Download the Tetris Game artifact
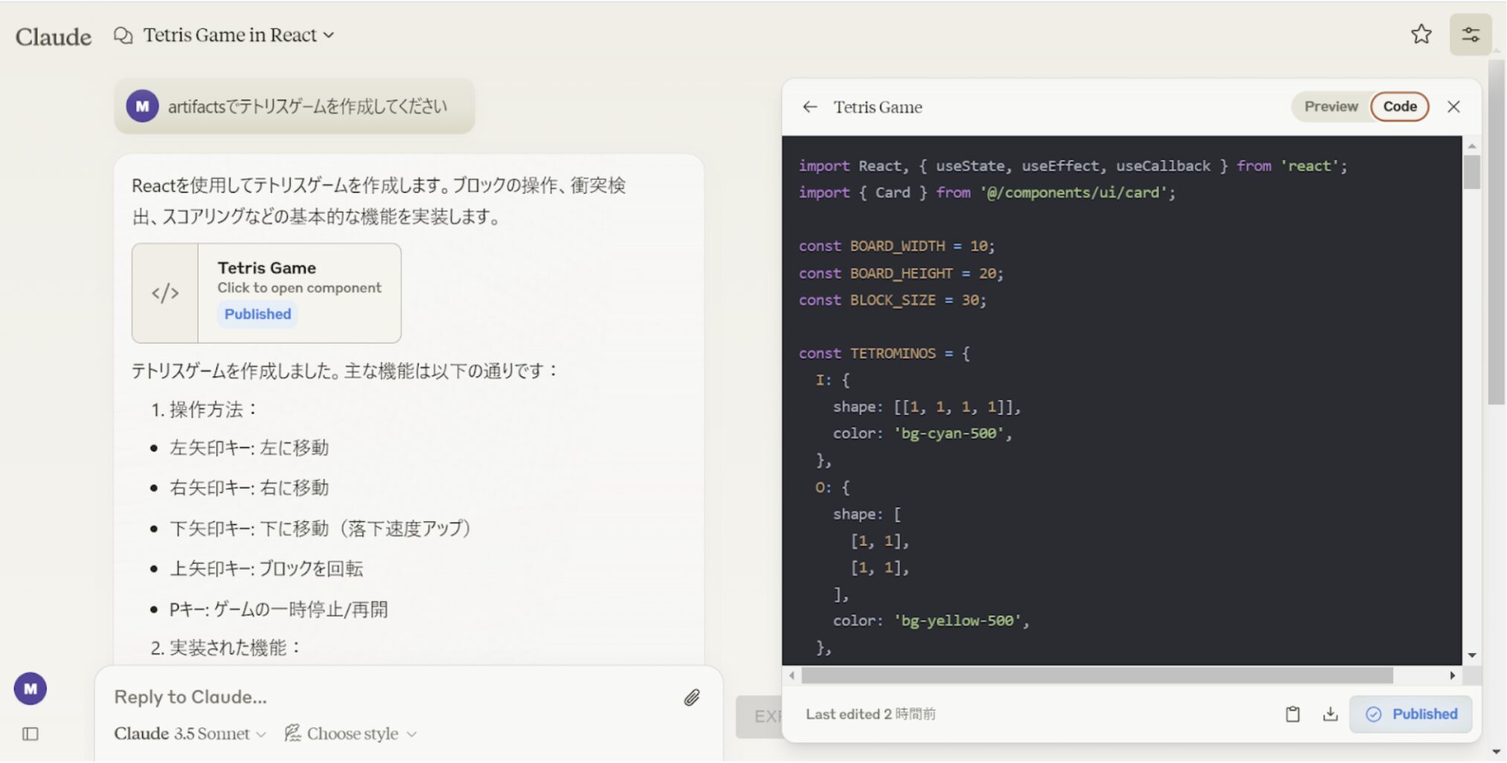The image size is (1507, 763). click(x=1330, y=714)
